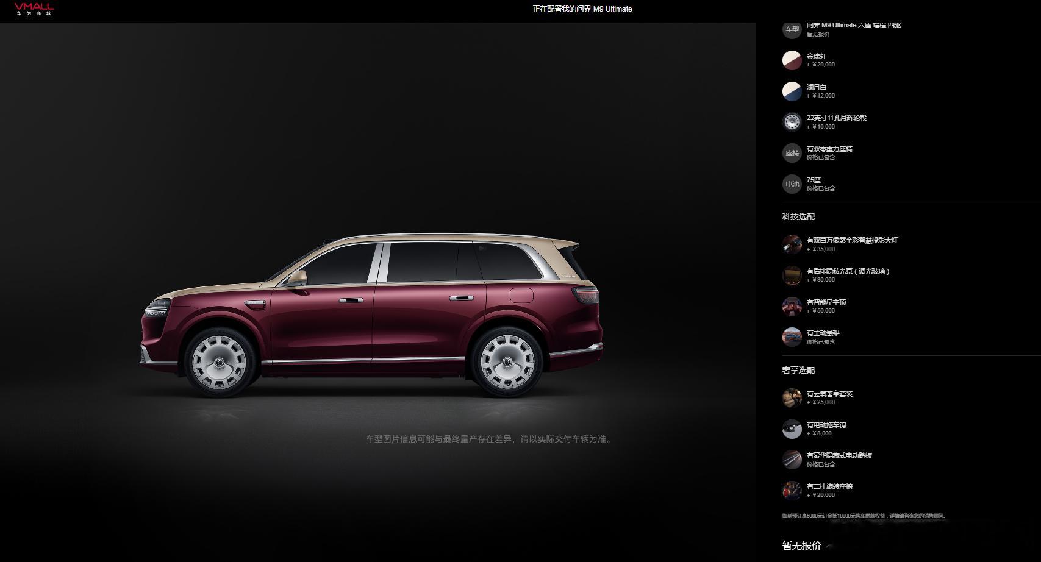The height and width of the screenshot is (562, 1041).
Task: Click the + ¥50,000 starry roof price
Action: [x=821, y=311]
